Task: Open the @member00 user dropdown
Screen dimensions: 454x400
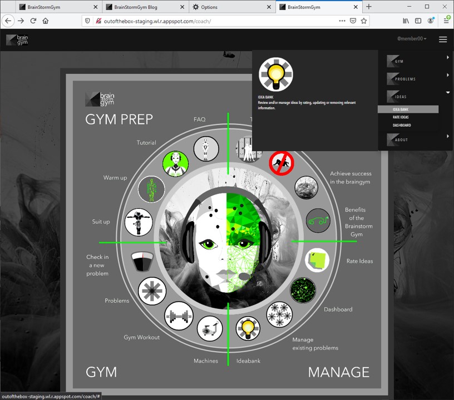Action: tap(412, 39)
